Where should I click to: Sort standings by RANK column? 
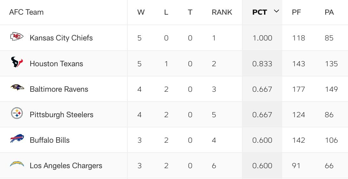point(222,12)
